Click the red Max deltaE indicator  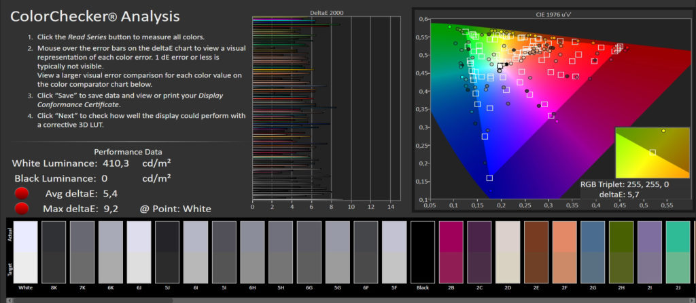pyautogui.click(x=22, y=208)
